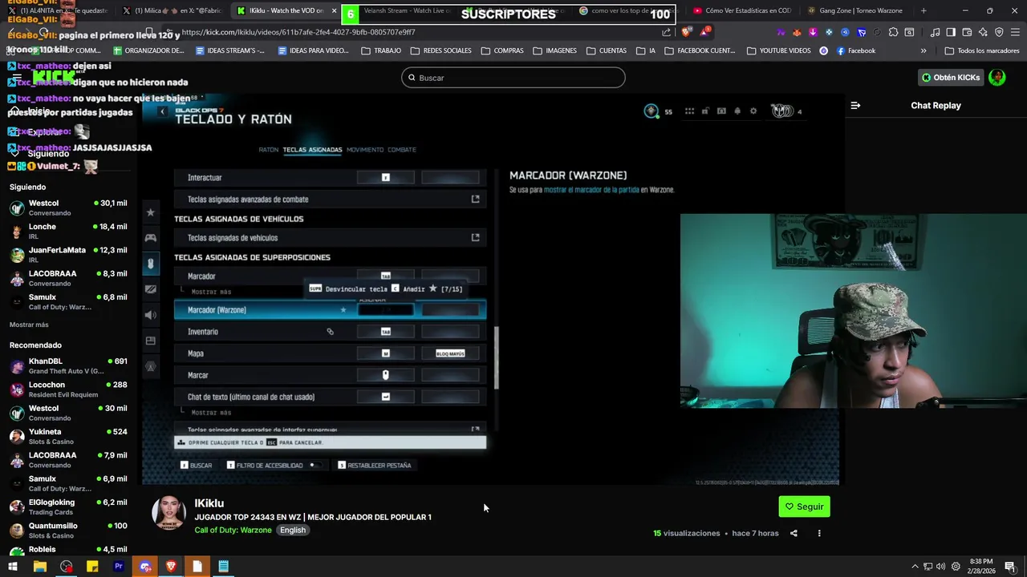1027x577 pixels.
Task: Open Todos los marcadores folder
Action: pyautogui.click(x=982, y=50)
